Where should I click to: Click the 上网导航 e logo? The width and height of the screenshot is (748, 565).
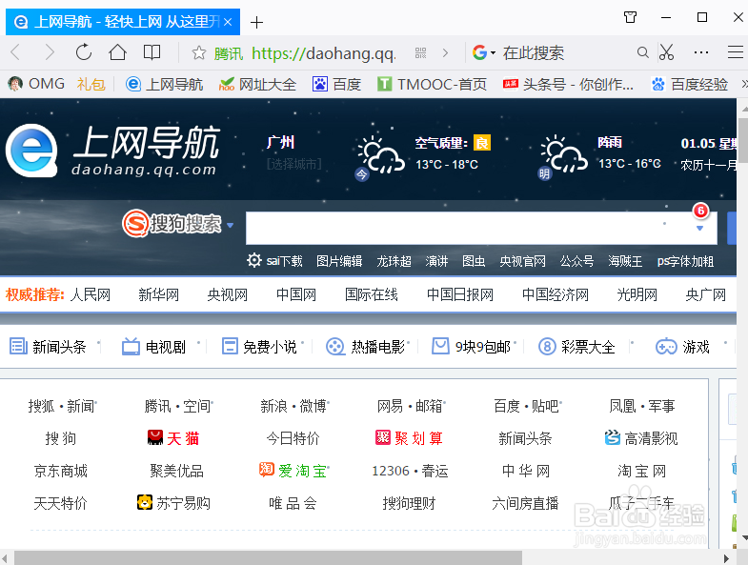32,151
